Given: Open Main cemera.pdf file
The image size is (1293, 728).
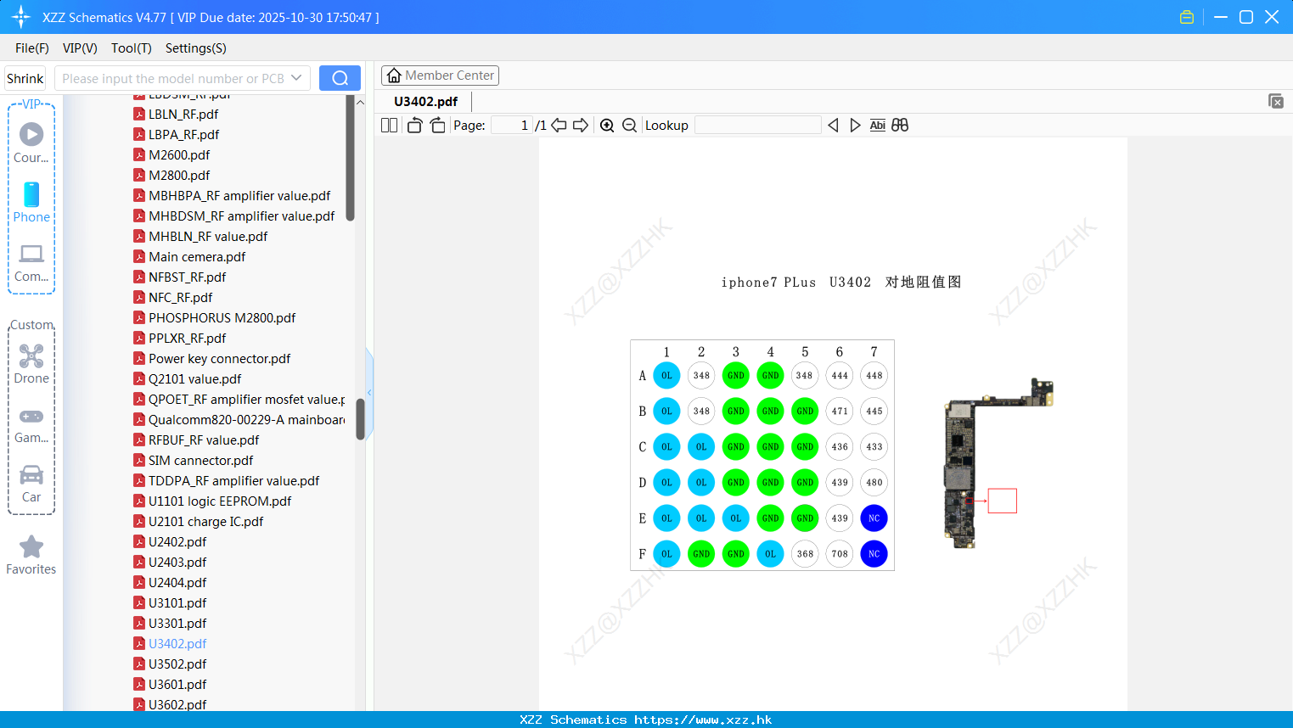Looking at the screenshot, I should (189, 256).
